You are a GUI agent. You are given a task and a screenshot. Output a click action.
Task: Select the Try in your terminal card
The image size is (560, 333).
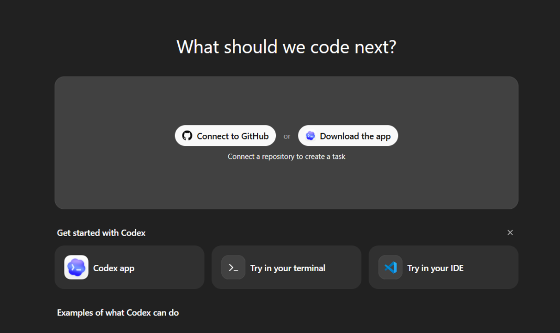coord(287,268)
